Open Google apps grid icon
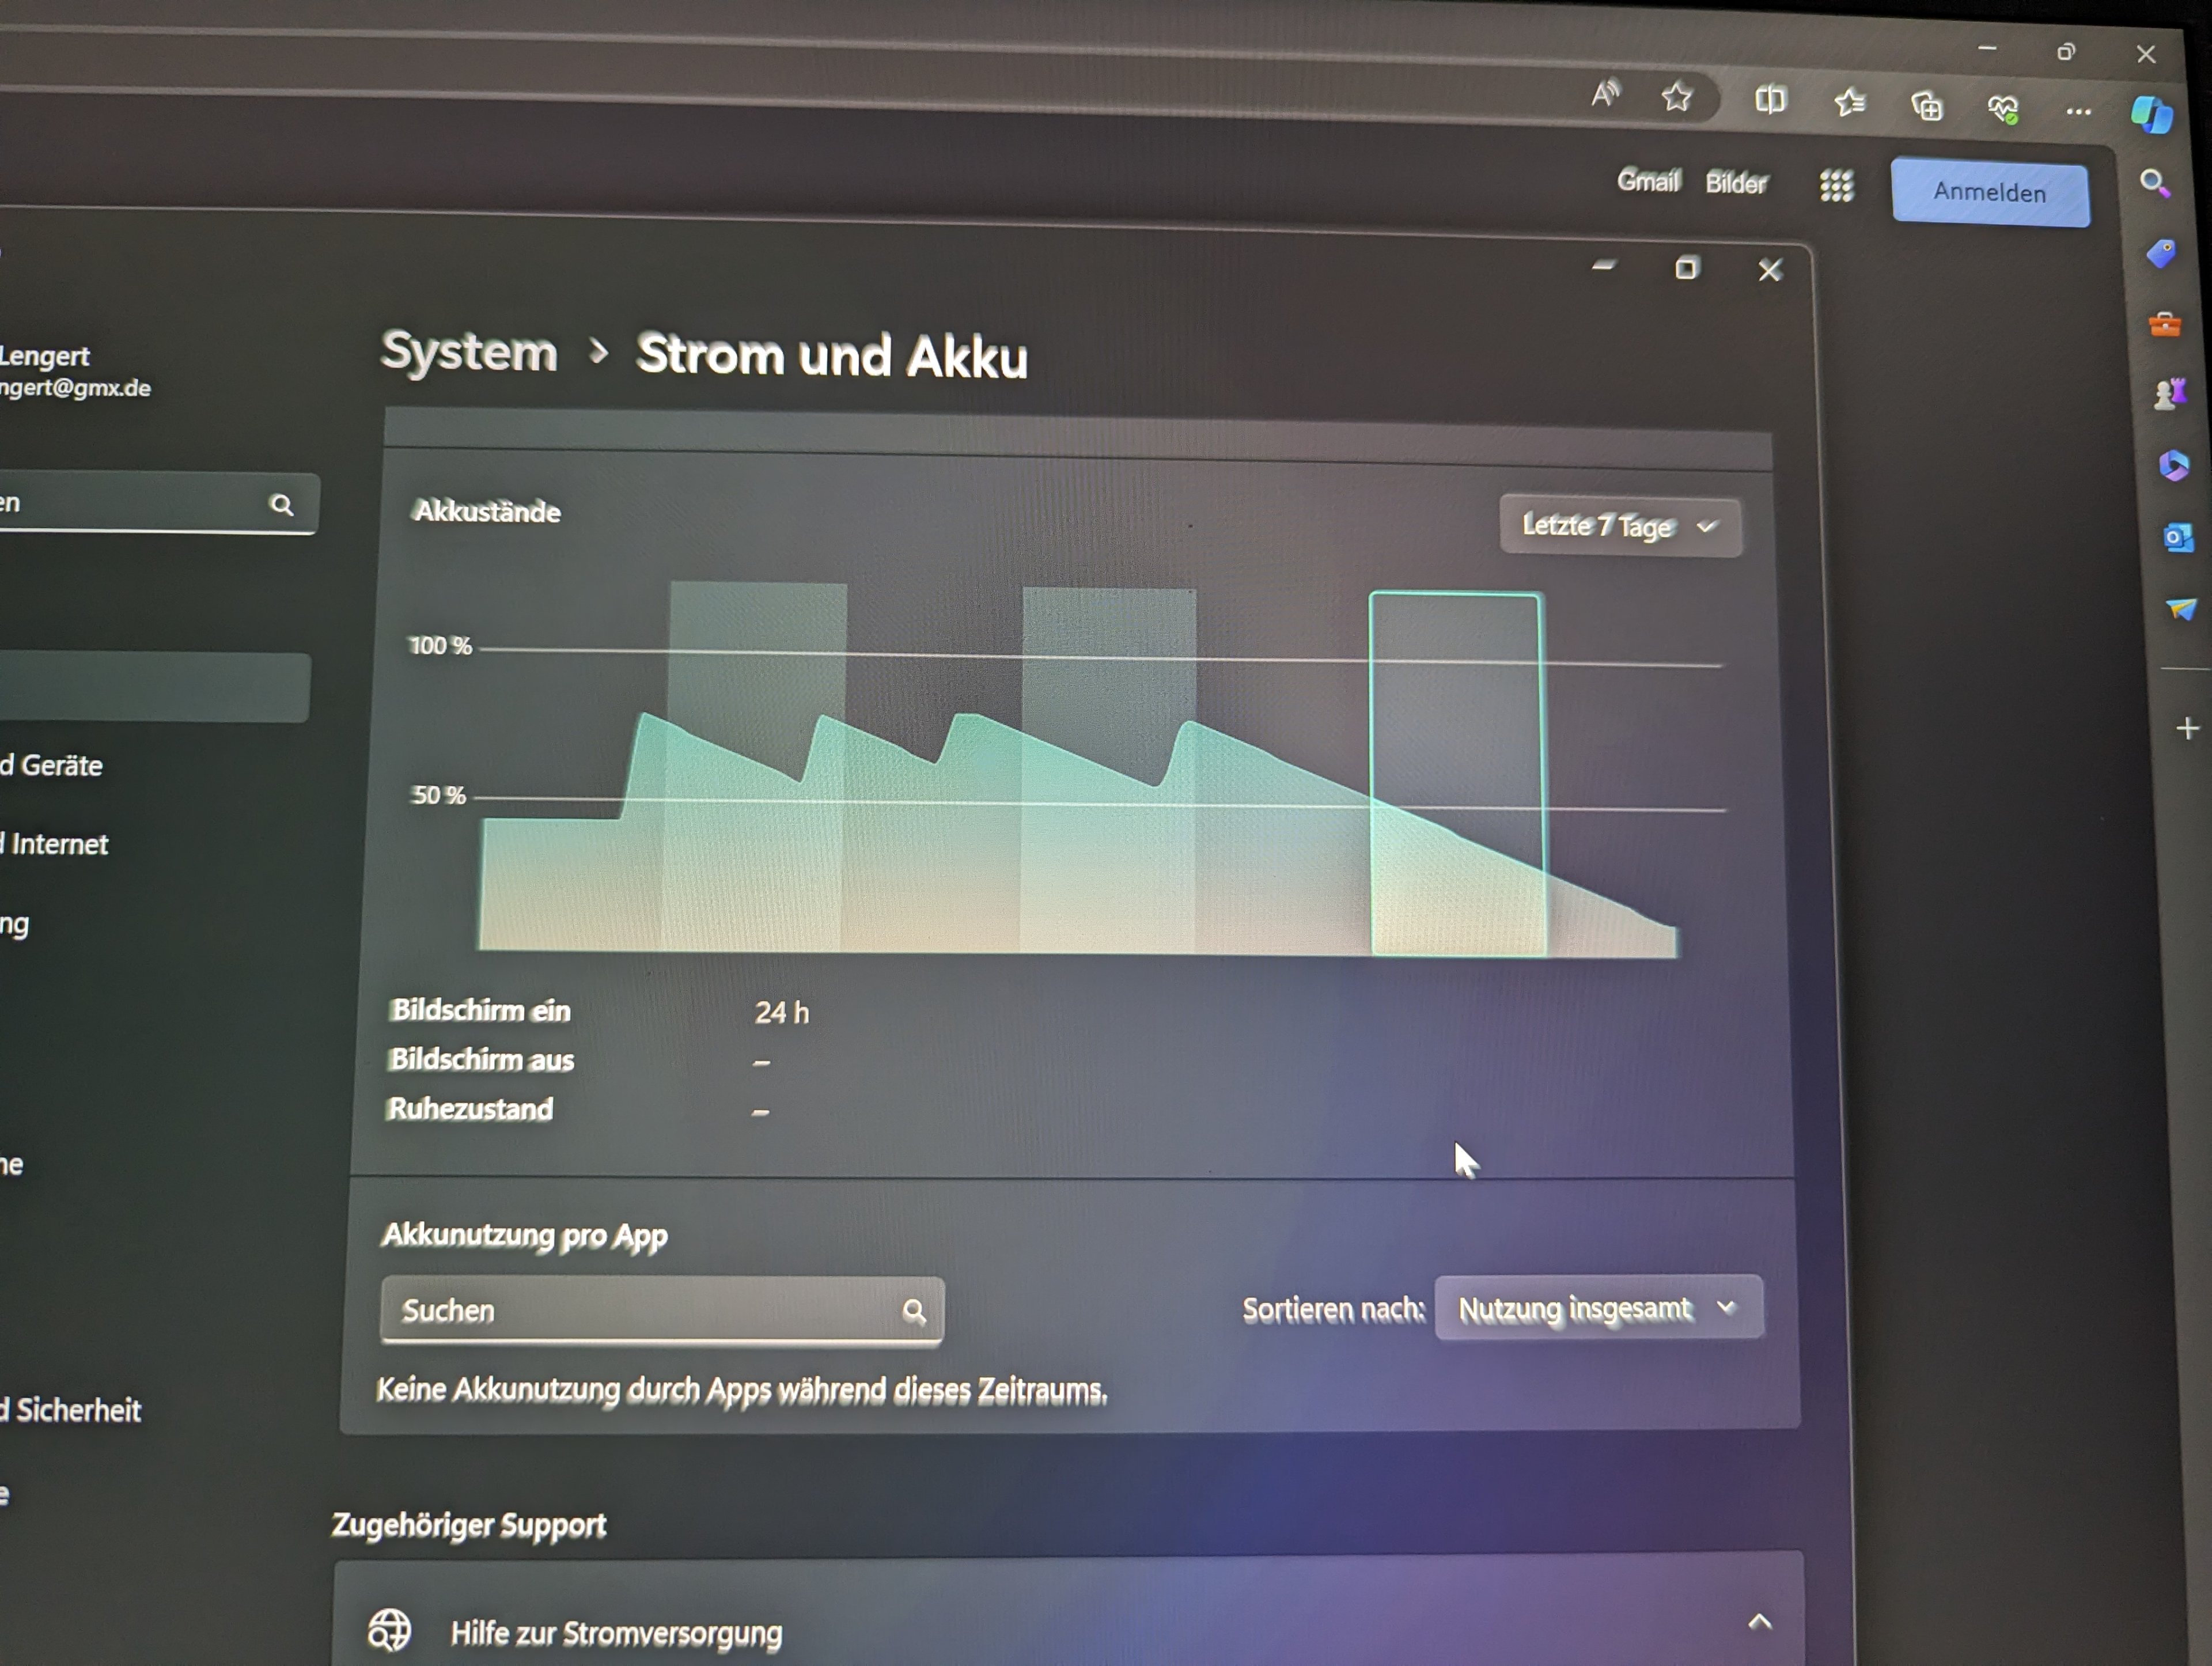The height and width of the screenshot is (1666, 2212). tap(1836, 185)
